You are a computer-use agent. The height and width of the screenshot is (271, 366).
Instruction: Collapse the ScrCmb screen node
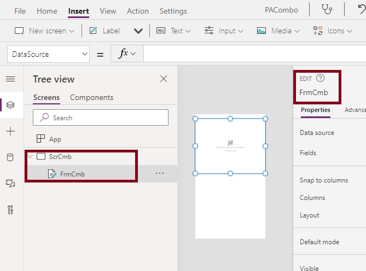tap(30, 156)
